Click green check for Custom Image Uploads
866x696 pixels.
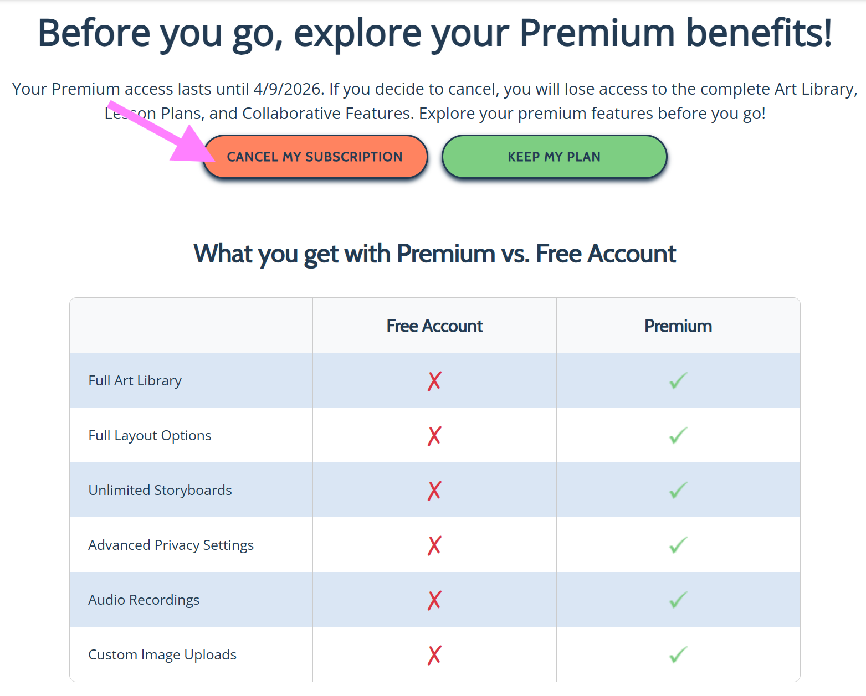coord(678,654)
